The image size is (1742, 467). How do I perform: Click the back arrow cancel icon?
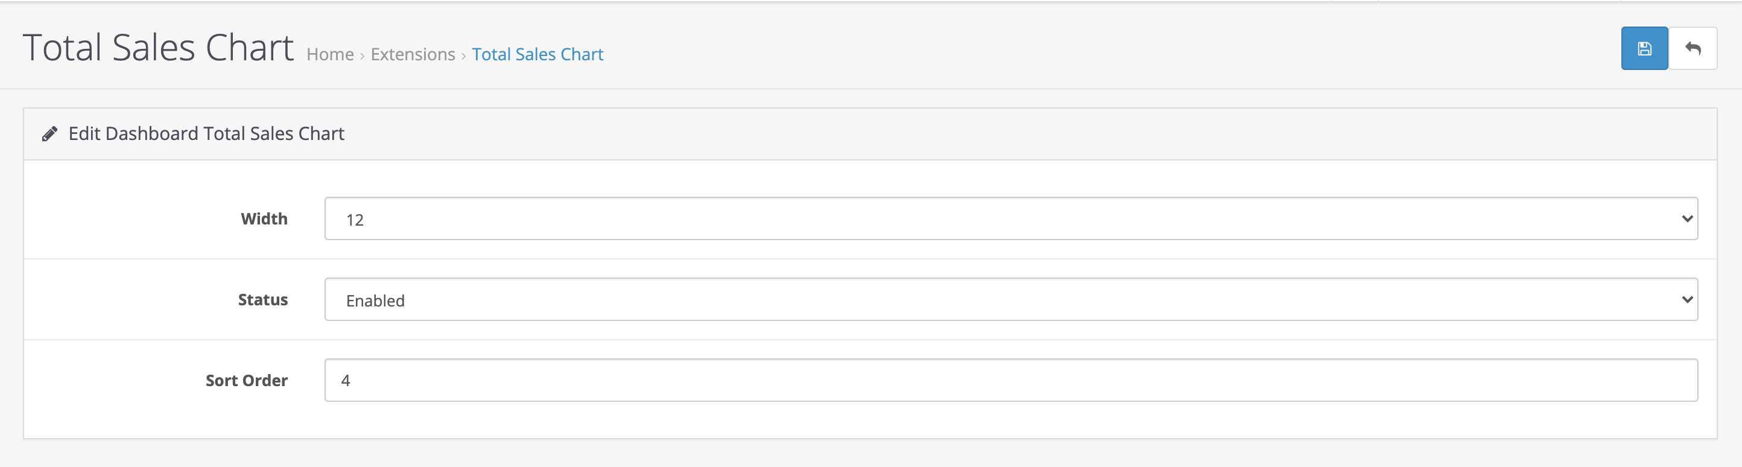click(x=1693, y=49)
